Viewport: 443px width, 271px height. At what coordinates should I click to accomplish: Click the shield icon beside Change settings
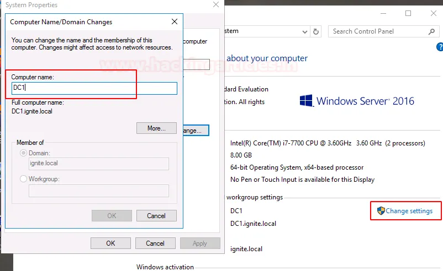[x=381, y=211]
